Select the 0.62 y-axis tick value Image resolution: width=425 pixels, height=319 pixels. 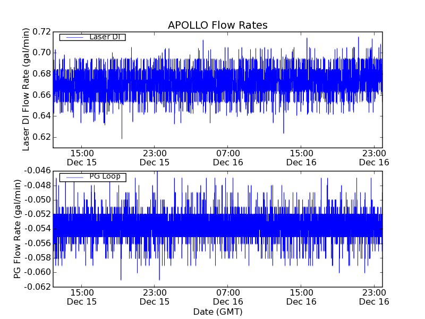click(42, 137)
